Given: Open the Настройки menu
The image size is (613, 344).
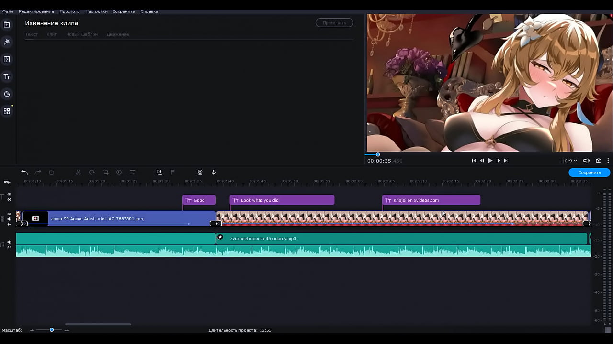Looking at the screenshot, I should click(96, 11).
